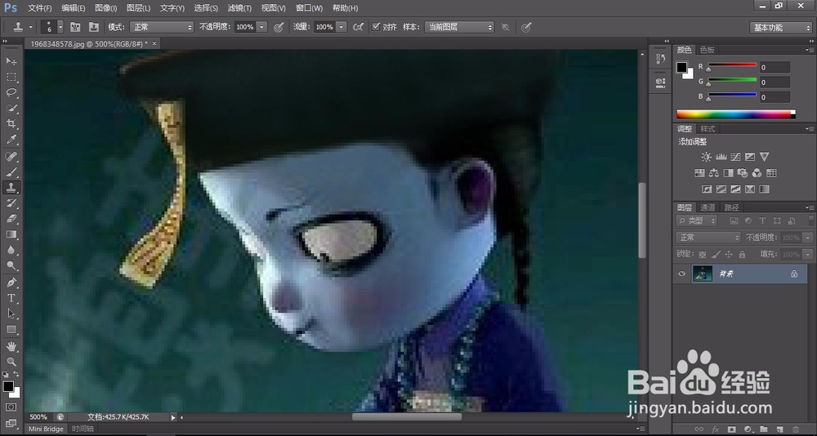Select the Clone Stamp tool

tap(11, 188)
